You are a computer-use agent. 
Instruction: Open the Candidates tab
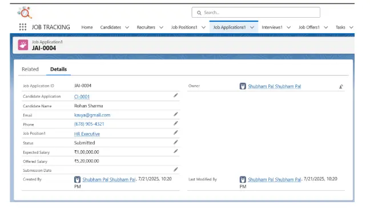point(110,27)
